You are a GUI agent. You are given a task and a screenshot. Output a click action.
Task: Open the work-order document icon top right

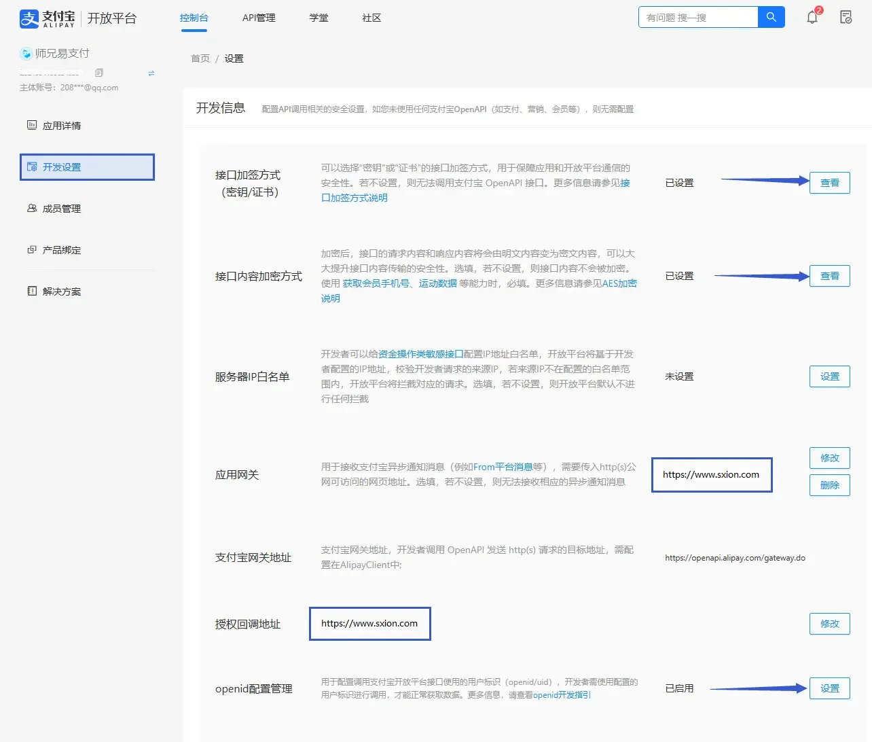pyautogui.click(x=846, y=18)
